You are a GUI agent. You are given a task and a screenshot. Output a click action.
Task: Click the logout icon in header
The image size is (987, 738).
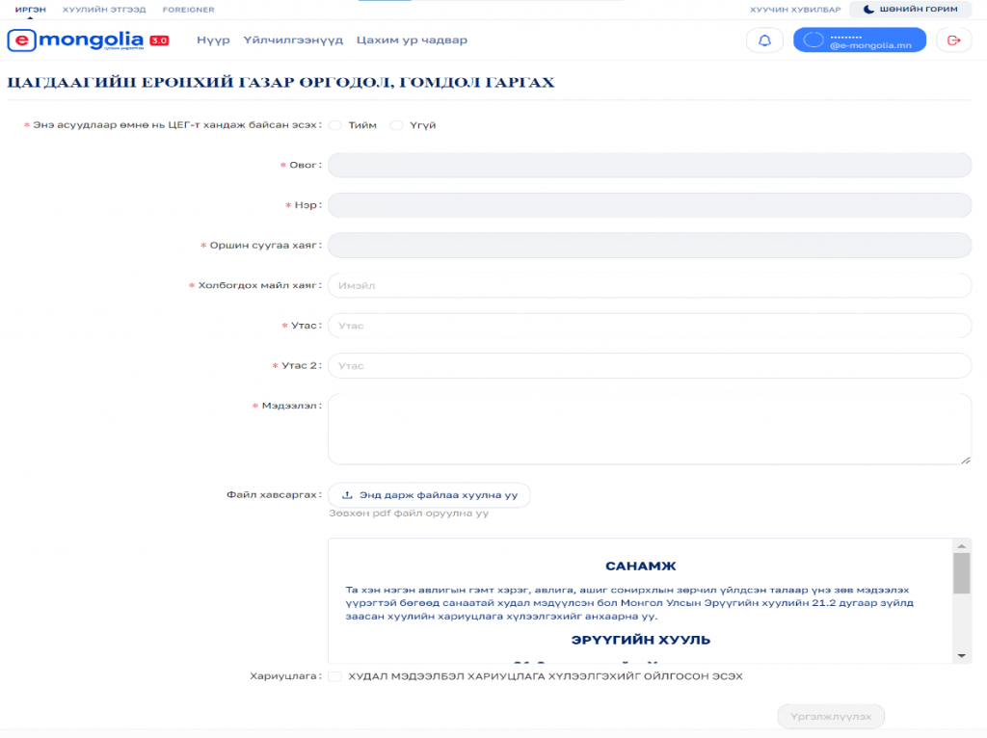click(x=953, y=40)
